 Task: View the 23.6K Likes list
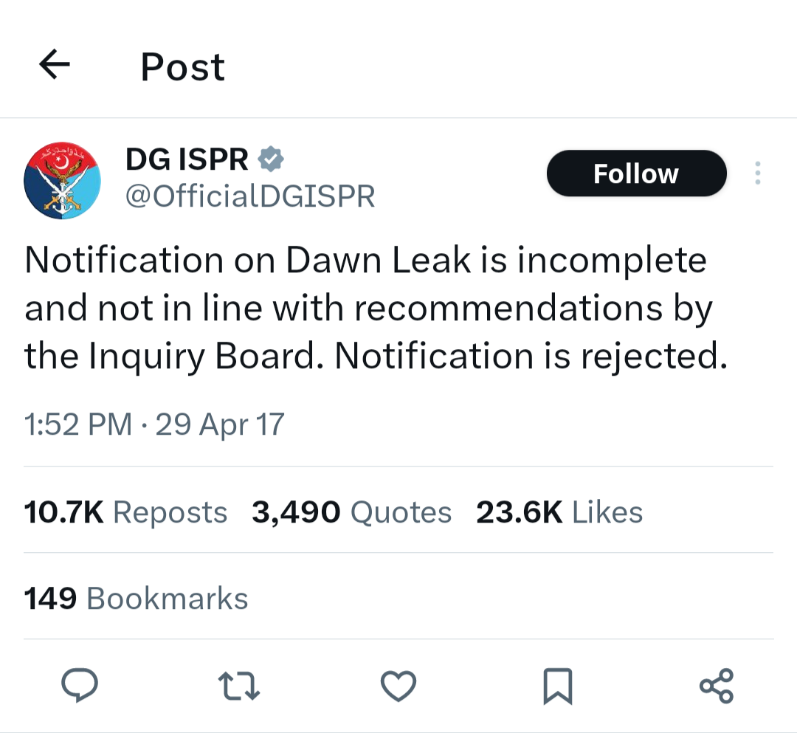559,512
